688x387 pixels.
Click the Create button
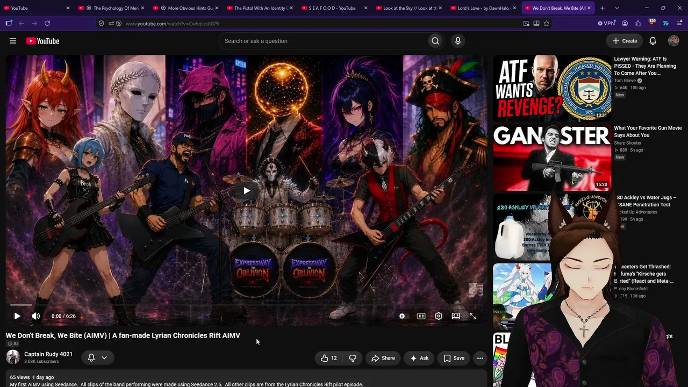coord(625,41)
